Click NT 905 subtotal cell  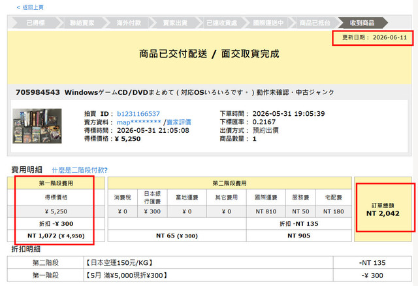(x=299, y=236)
